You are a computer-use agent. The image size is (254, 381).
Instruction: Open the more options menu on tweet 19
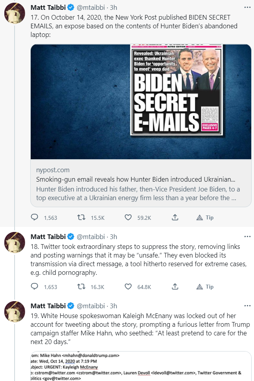coord(247,306)
